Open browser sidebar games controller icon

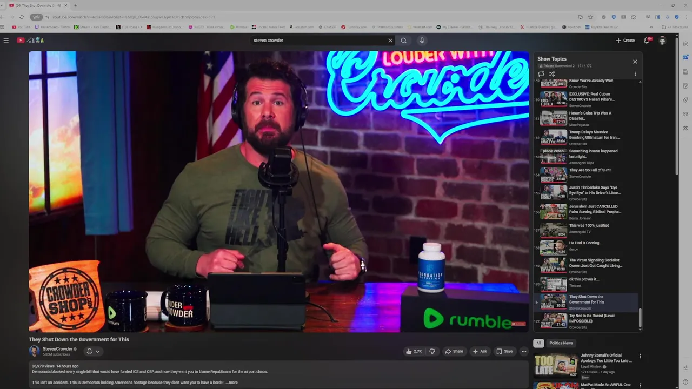point(686,114)
